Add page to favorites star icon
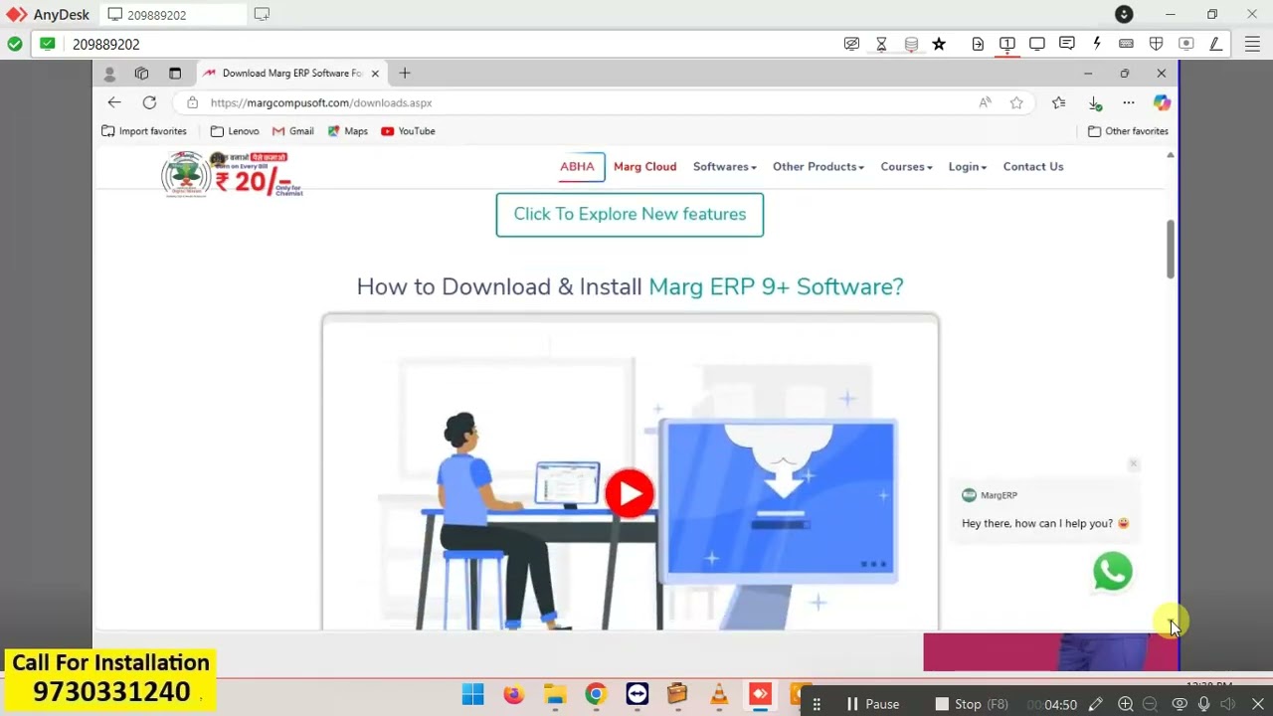 click(x=1016, y=102)
